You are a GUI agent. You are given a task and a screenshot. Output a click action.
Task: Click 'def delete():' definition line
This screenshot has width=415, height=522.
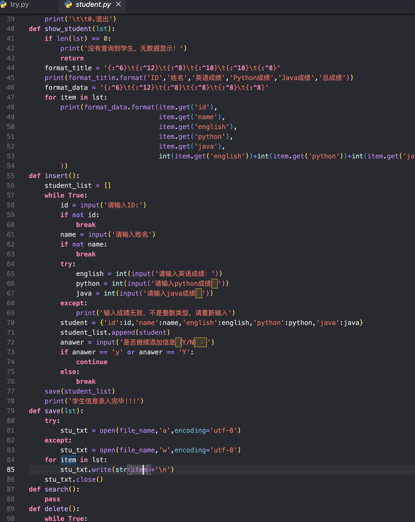(54, 509)
